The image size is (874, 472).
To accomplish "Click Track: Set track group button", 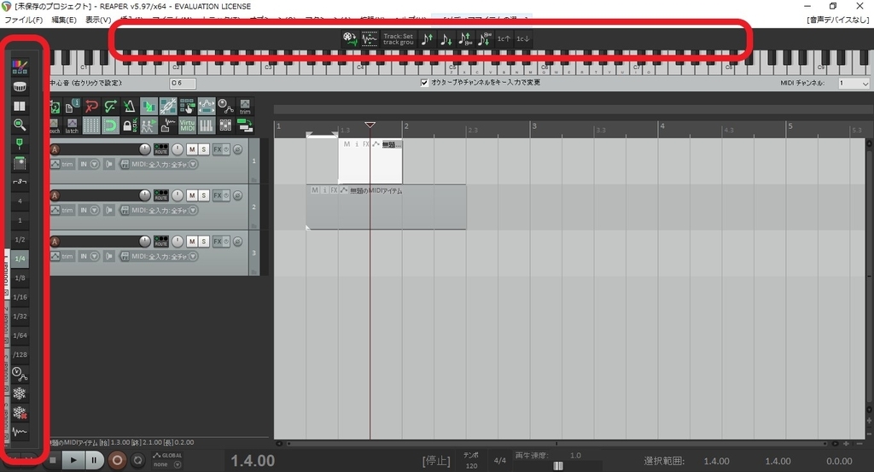I will click(398, 39).
